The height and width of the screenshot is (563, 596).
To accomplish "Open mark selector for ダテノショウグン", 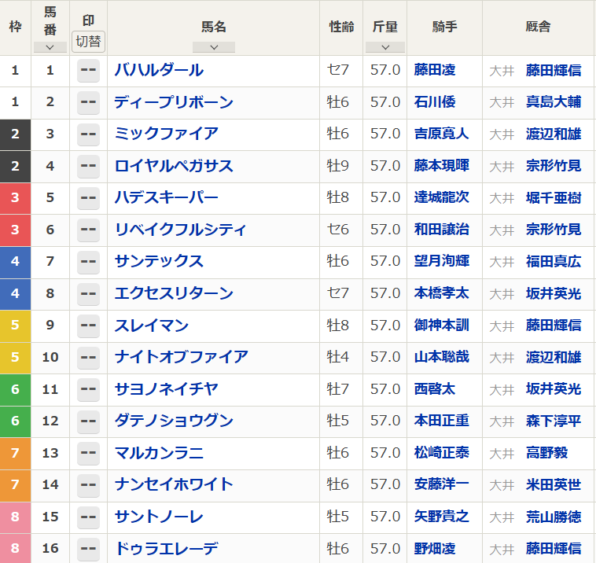I will [88, 421].
